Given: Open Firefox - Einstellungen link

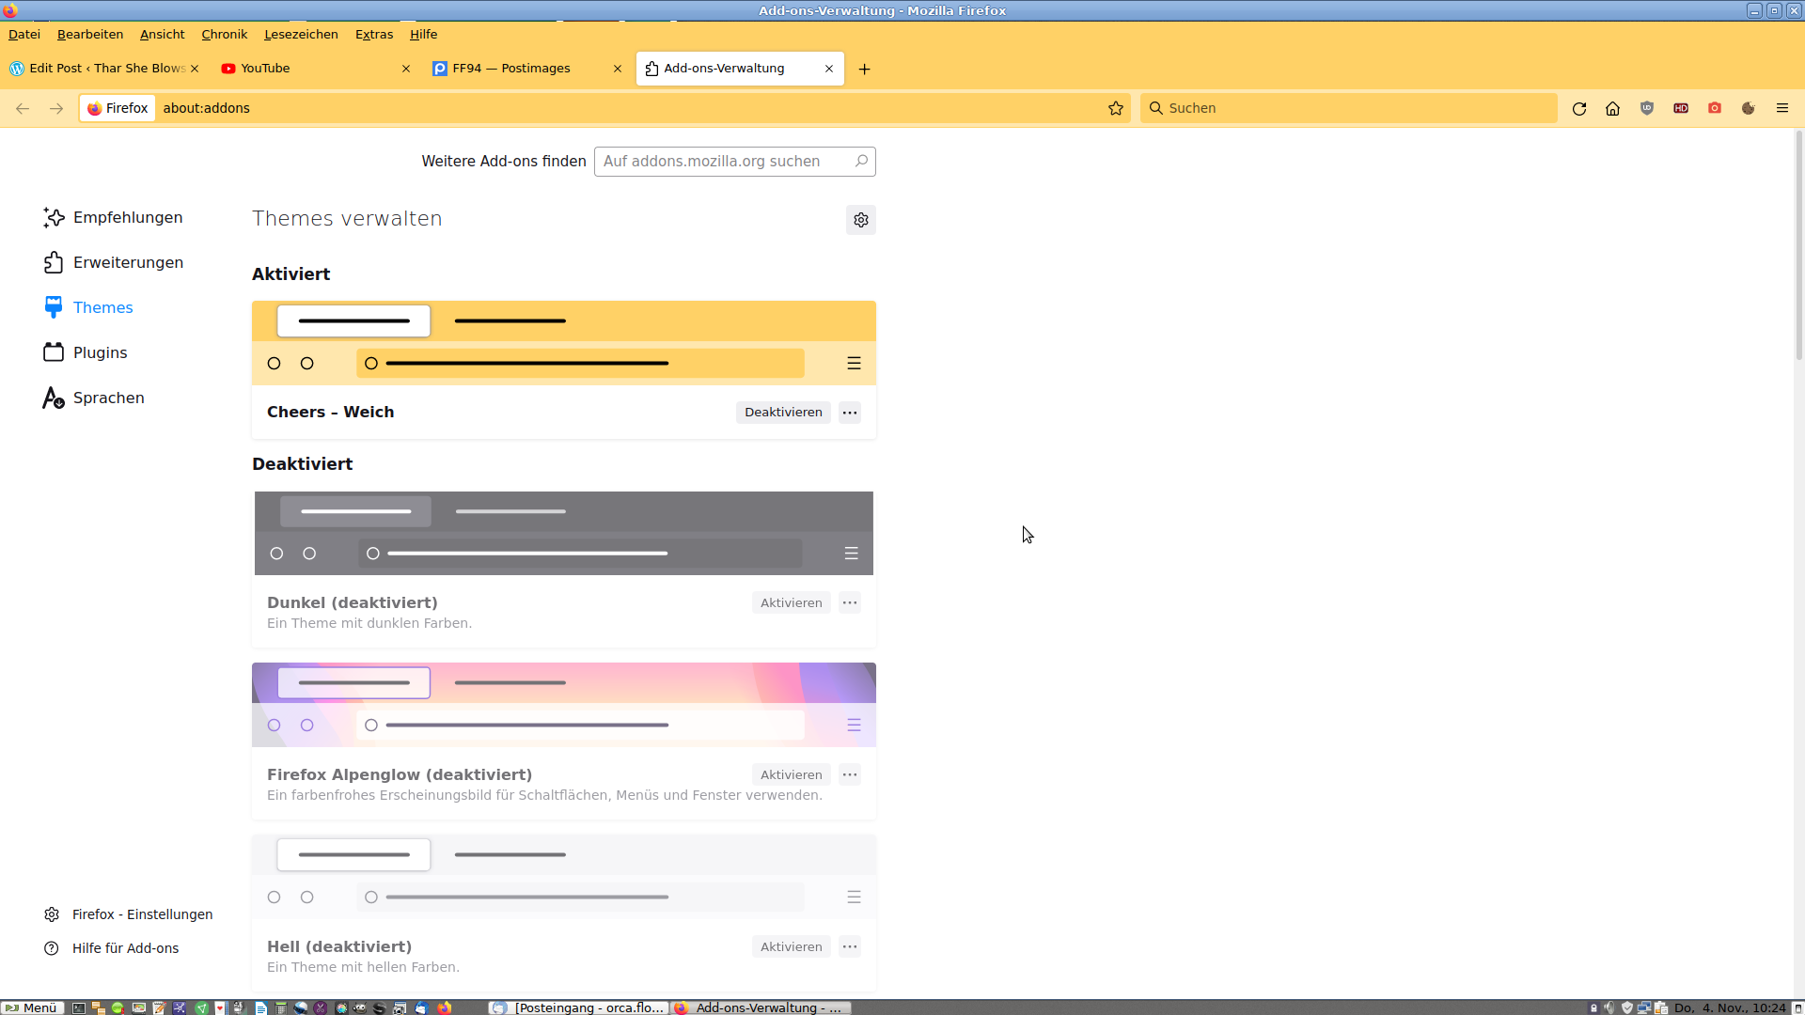Looking at the screenshot, I should pos(129,914).
